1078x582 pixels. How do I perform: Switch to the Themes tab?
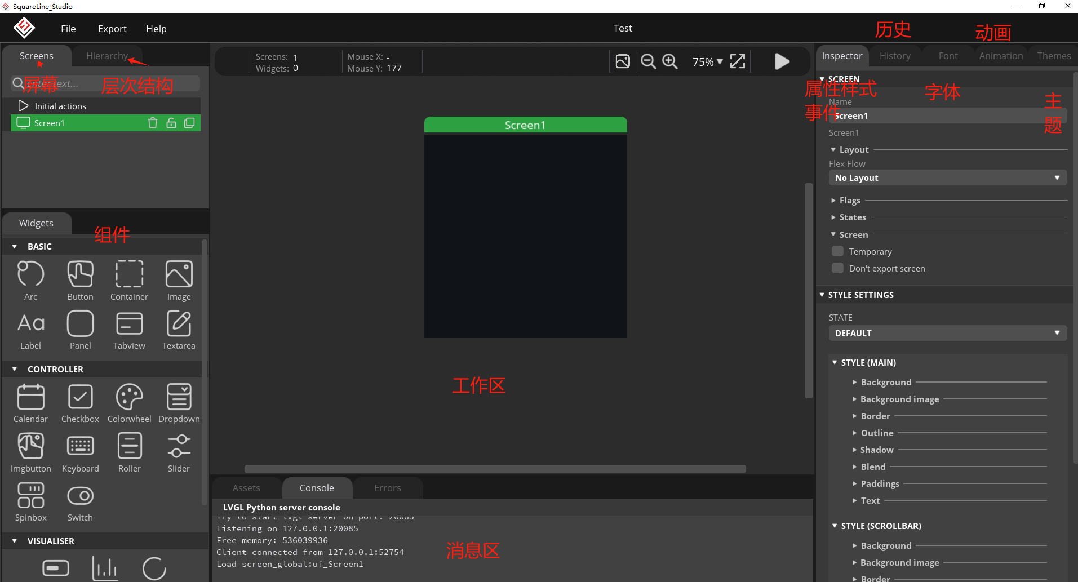point(1054,56)
